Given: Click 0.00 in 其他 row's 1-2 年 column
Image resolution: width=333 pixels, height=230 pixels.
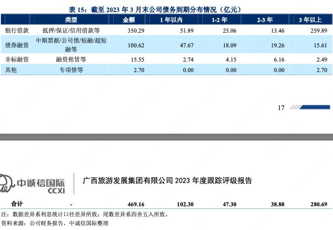Looking at the screenshot, I should click(231, 70).
